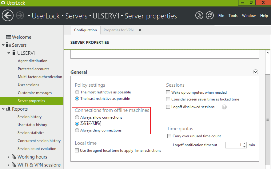This screenshot has width=271, height=169.
Task: Open Agent distribution in sidebar
Action: click(x=33, y=61)
